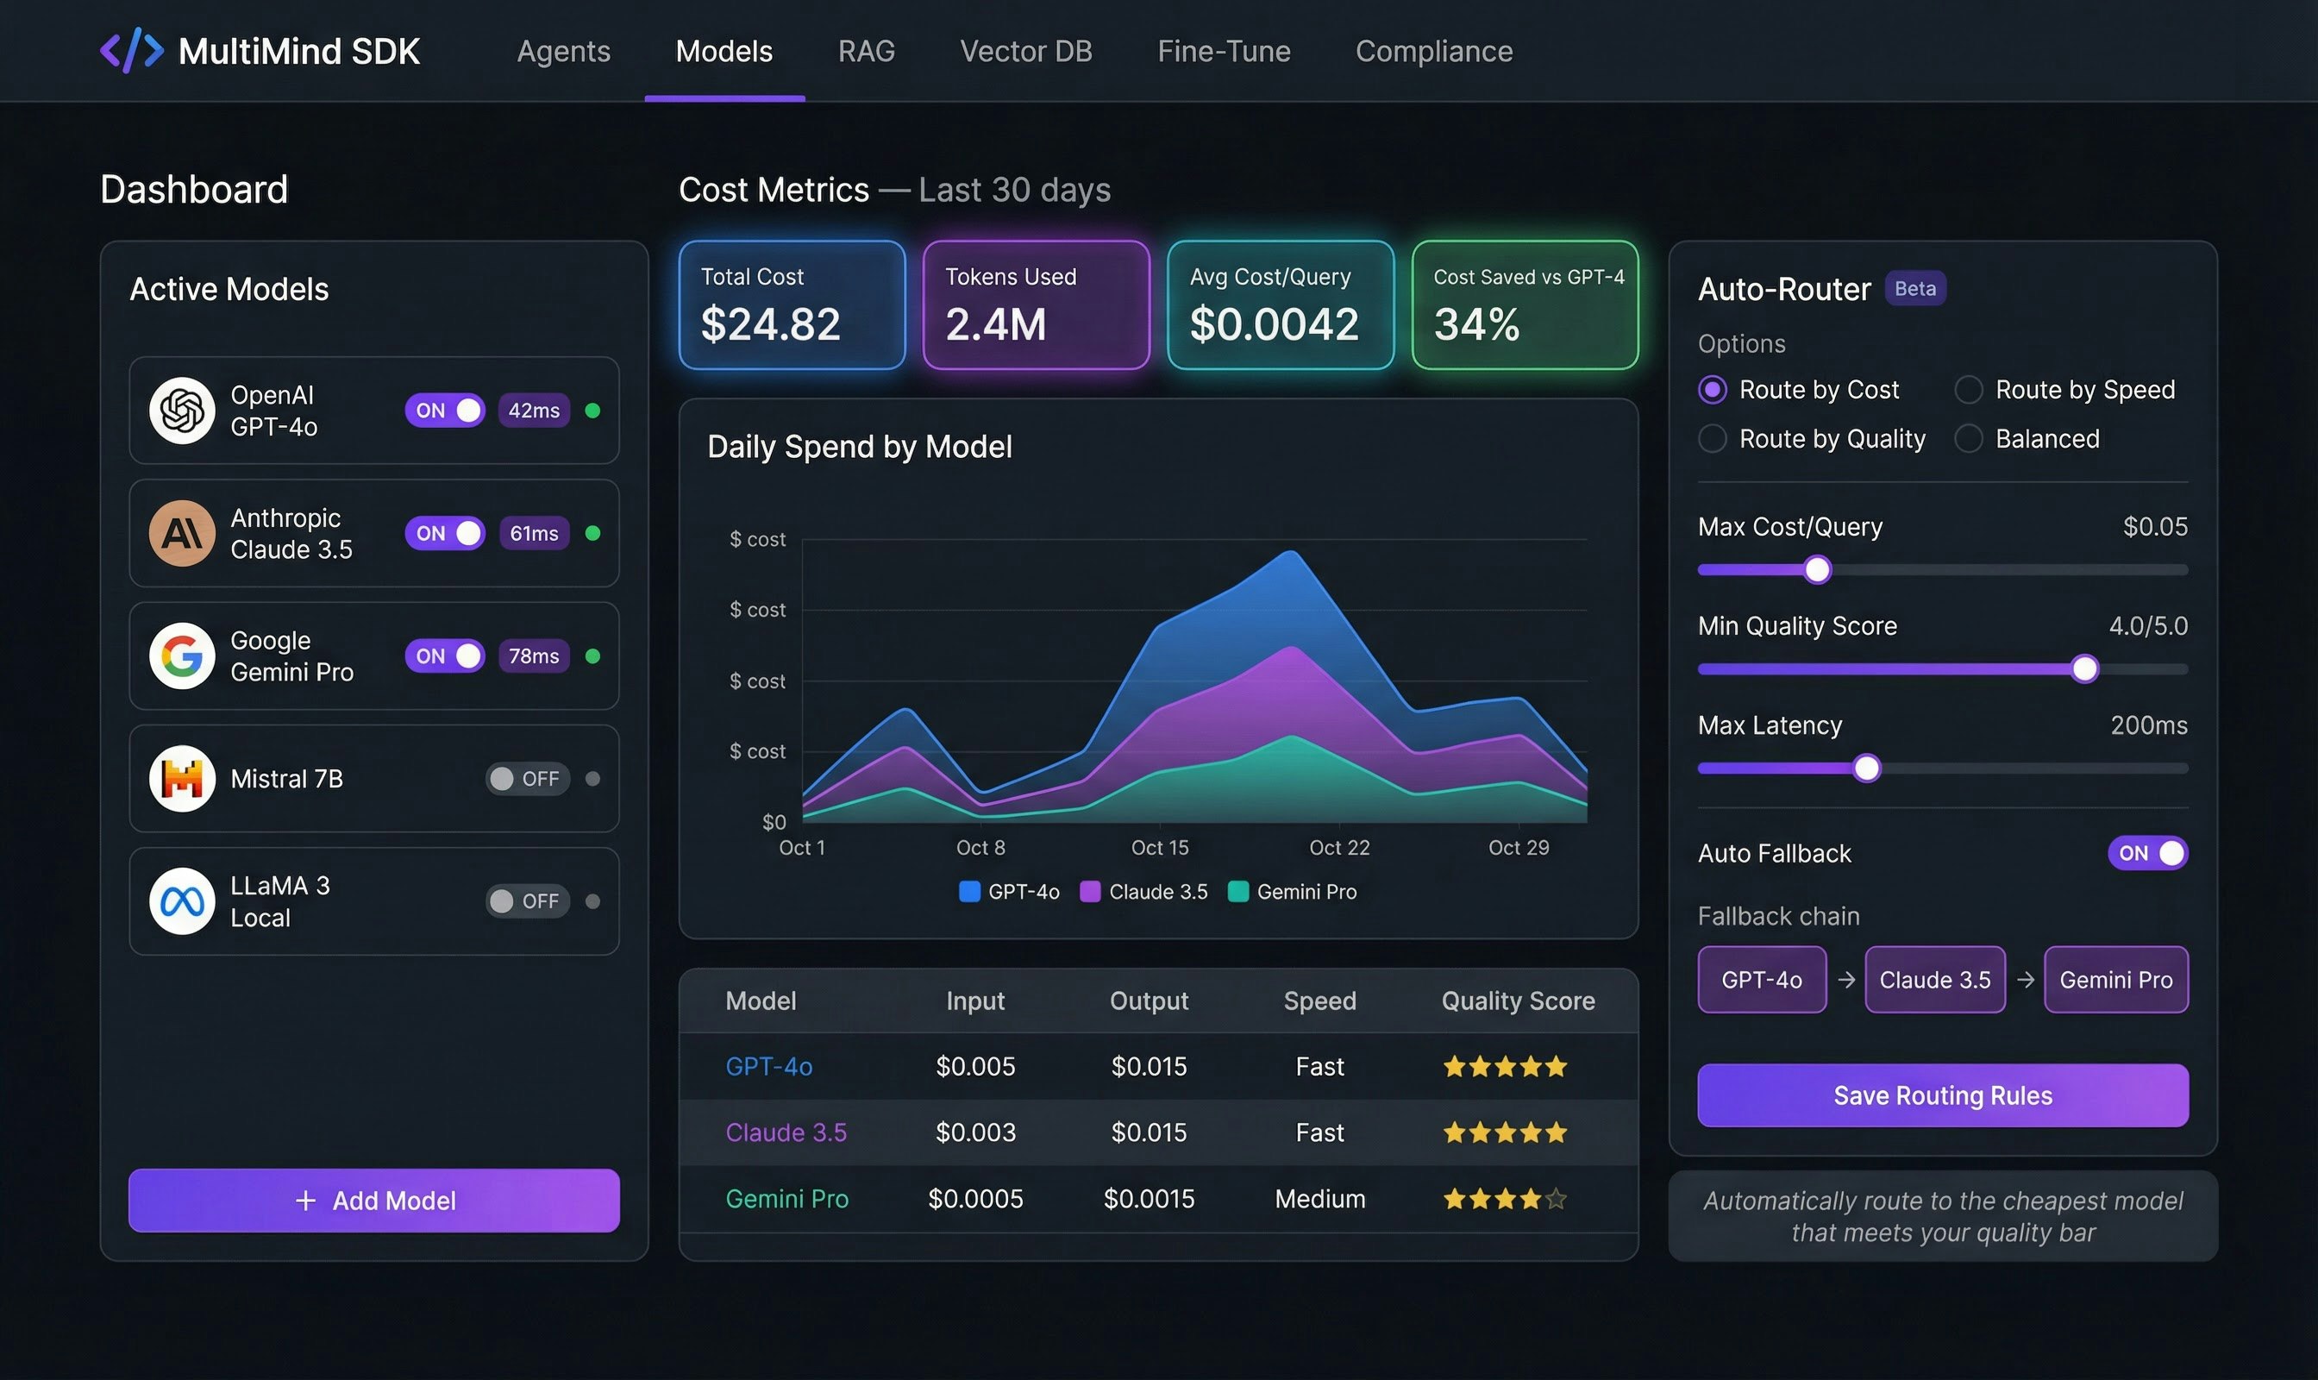Click the MultiMind SDK logo icon
This screenshot has height=1380, width=2318.
(131, 50)
